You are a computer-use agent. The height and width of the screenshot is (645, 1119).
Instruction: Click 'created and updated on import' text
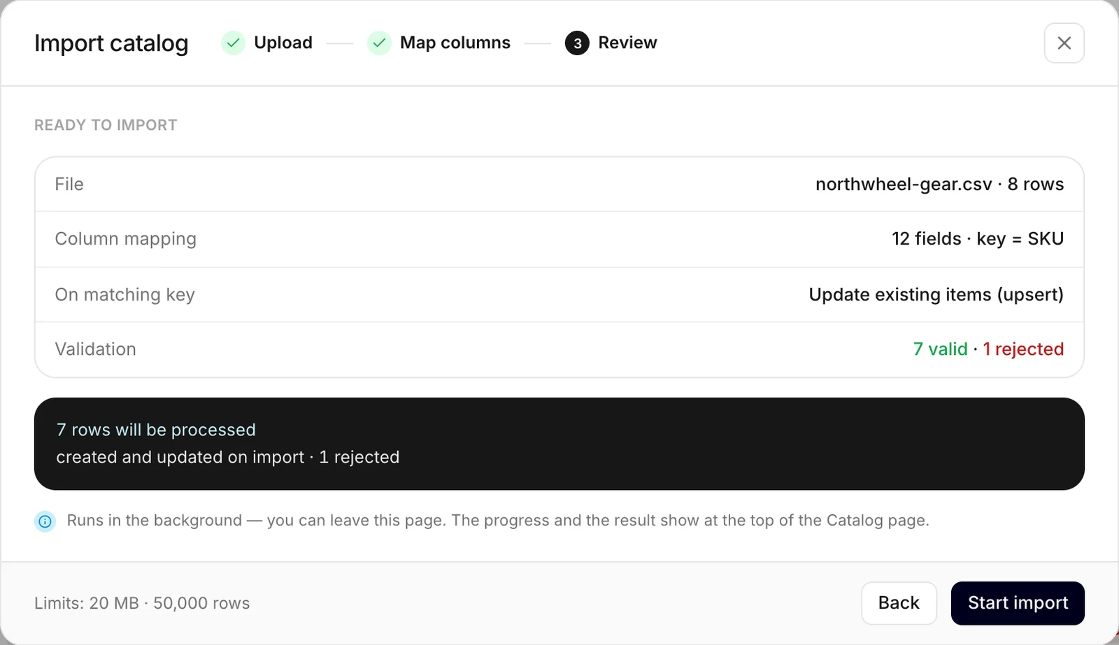click(x=180, y=457)
